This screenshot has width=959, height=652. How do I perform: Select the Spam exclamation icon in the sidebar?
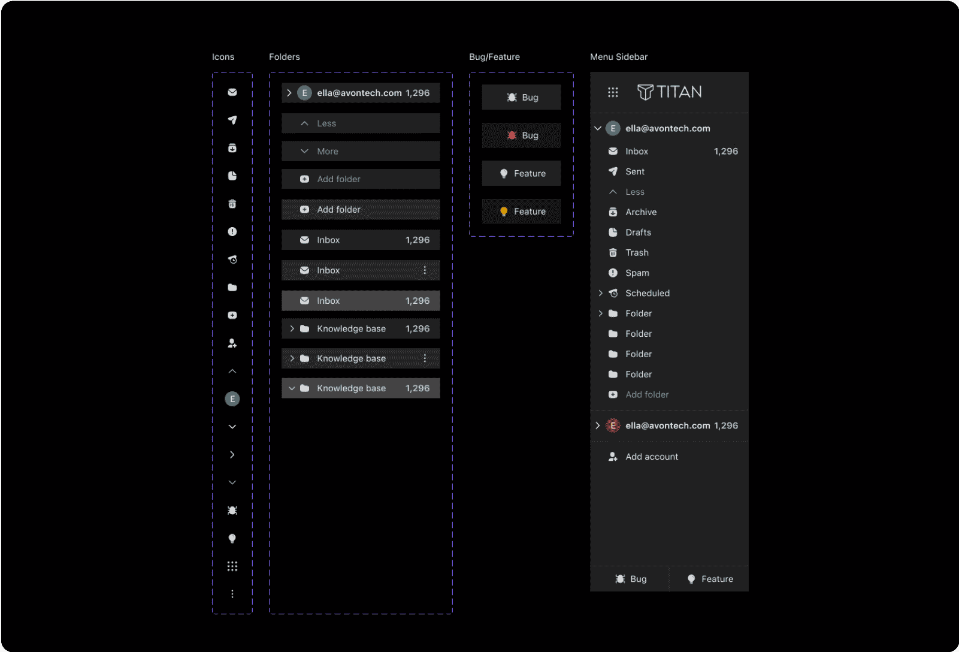[613, 273]
